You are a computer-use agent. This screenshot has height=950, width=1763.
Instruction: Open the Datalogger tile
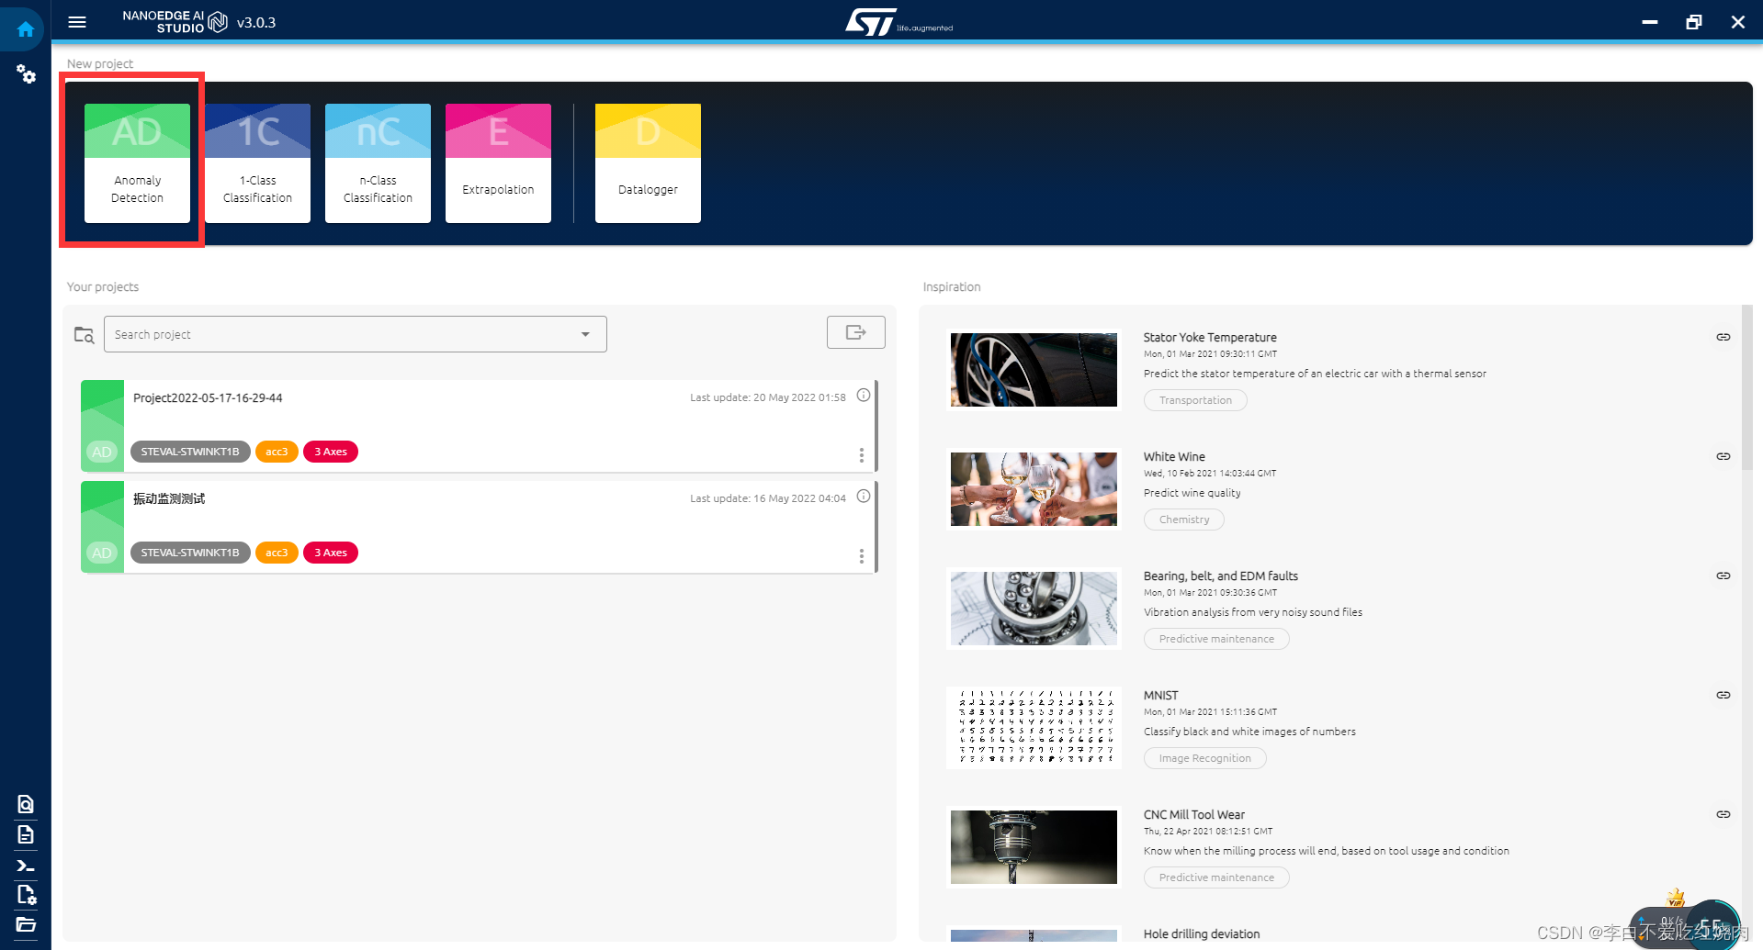[x=648, y=162]
